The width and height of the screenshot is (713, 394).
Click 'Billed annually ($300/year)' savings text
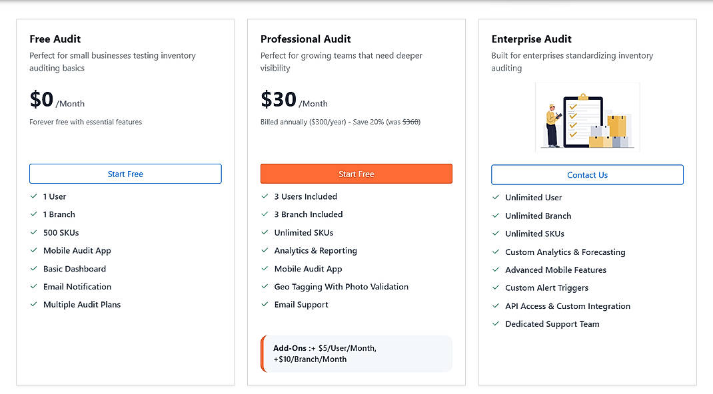point(340,122)
